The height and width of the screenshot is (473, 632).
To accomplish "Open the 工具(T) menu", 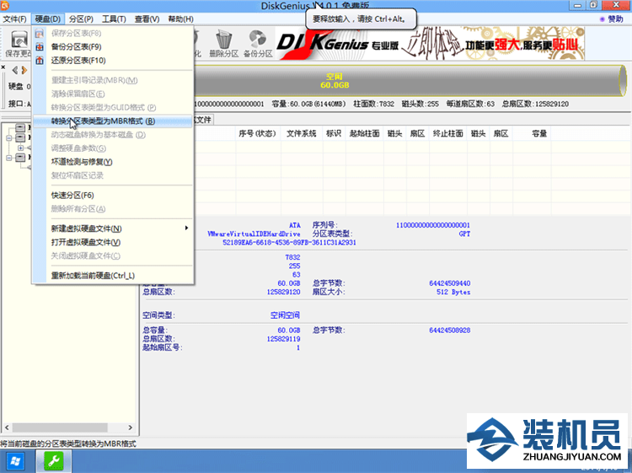I will click(x=114, y=19).
